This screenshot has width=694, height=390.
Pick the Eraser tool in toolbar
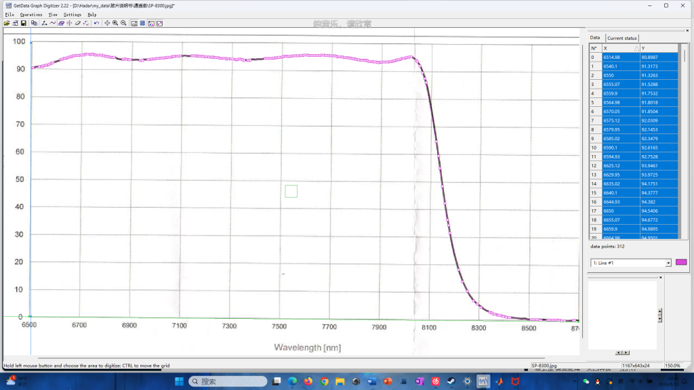coord(78,23)
